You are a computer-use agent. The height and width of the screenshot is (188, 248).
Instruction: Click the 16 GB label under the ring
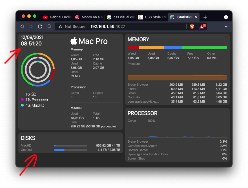coord(31,94)
